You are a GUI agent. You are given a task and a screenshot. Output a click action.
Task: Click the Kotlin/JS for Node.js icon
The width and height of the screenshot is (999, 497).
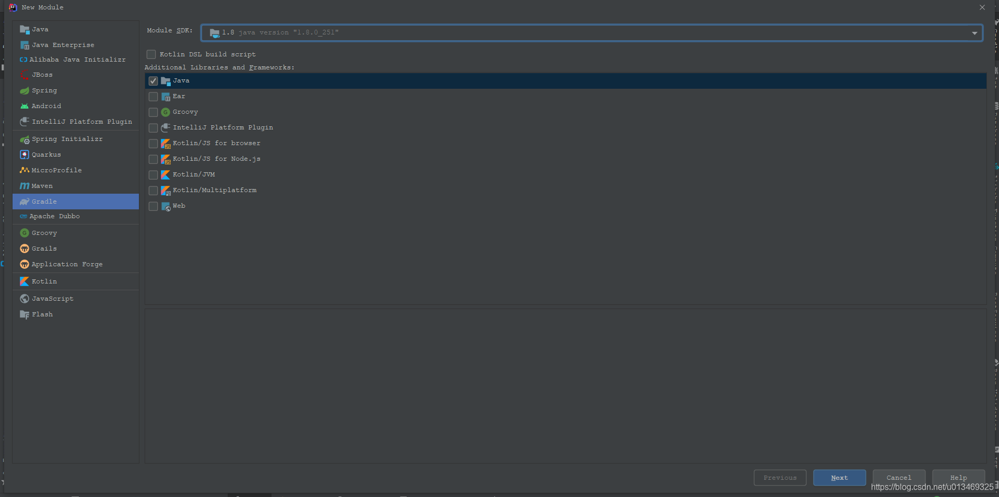166,160
